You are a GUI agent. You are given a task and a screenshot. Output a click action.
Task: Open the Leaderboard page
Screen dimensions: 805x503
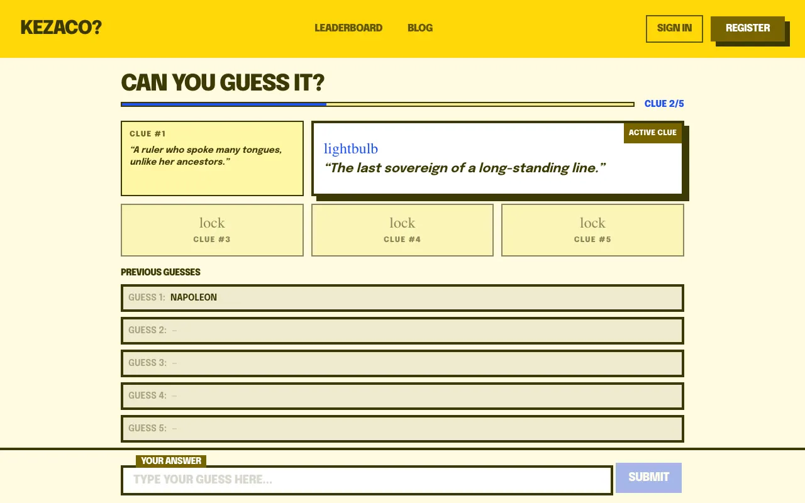coord(348,28)
